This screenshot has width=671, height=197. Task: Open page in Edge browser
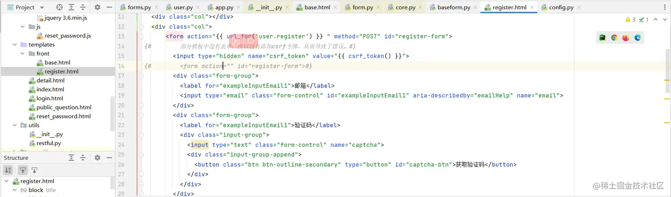[638, 38]
